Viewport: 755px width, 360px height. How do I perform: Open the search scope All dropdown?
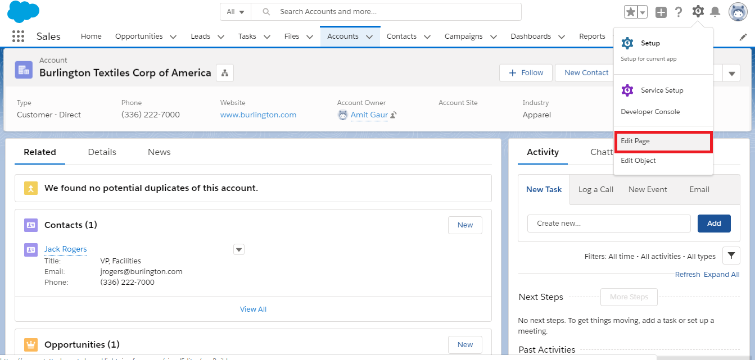[235, 12]
